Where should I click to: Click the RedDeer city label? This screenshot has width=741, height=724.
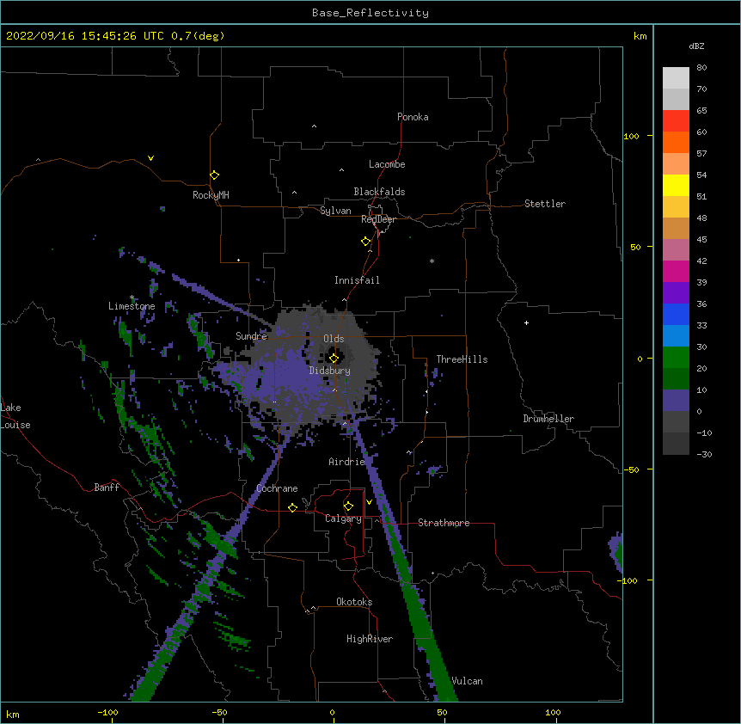(x=378, y=219)
